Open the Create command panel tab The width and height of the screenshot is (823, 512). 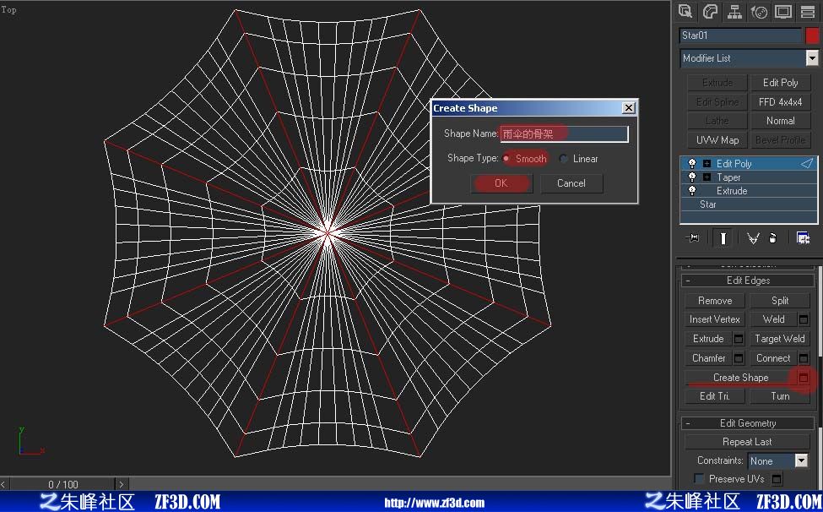coord(685,12)
